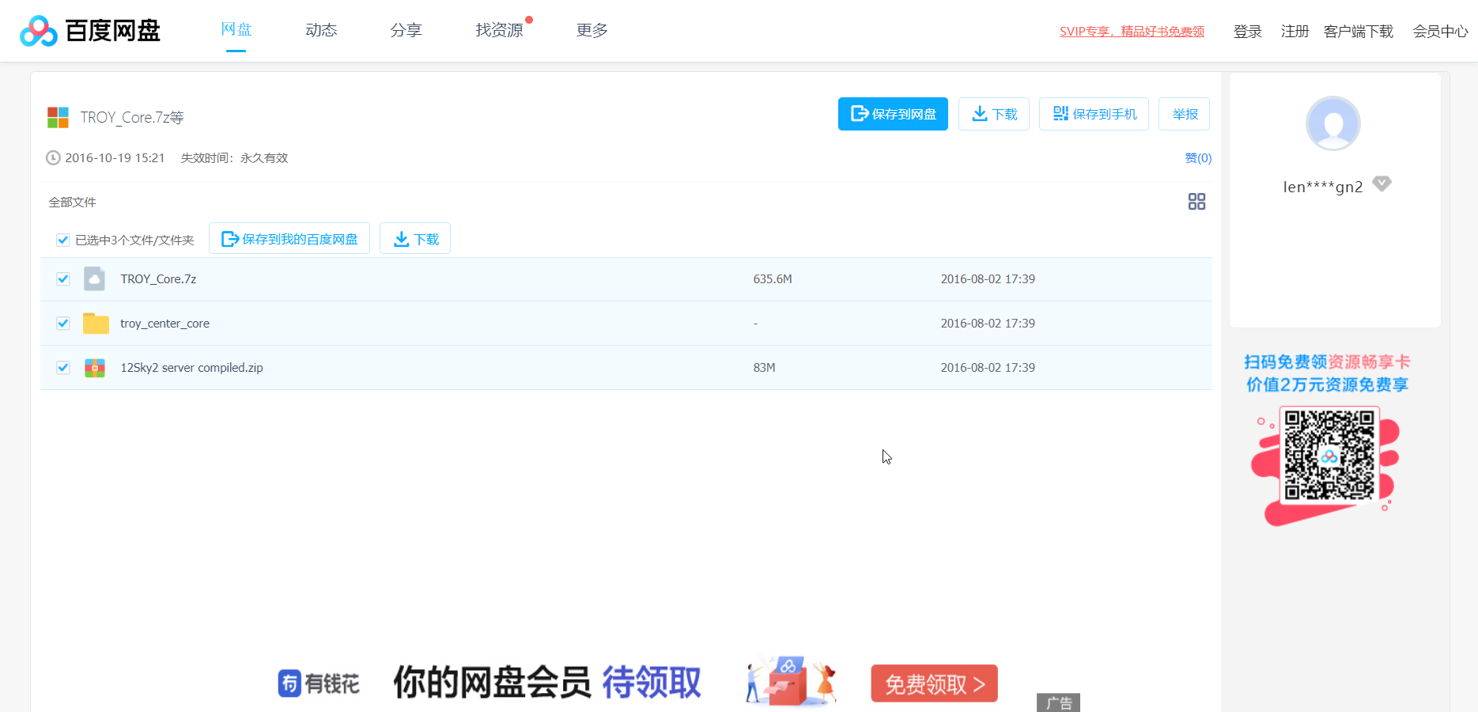Viewport: 1478px width, 712px height.
Task: Uncheck the troy_center_core checkbox
Action: (x=63, y=324)
